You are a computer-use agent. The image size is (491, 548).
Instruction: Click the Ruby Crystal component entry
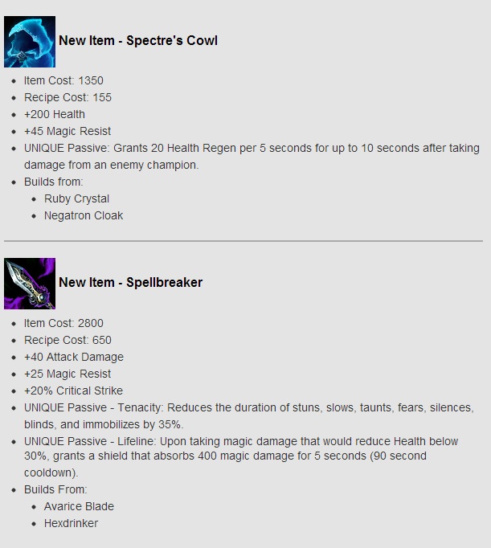pos(76,198)
